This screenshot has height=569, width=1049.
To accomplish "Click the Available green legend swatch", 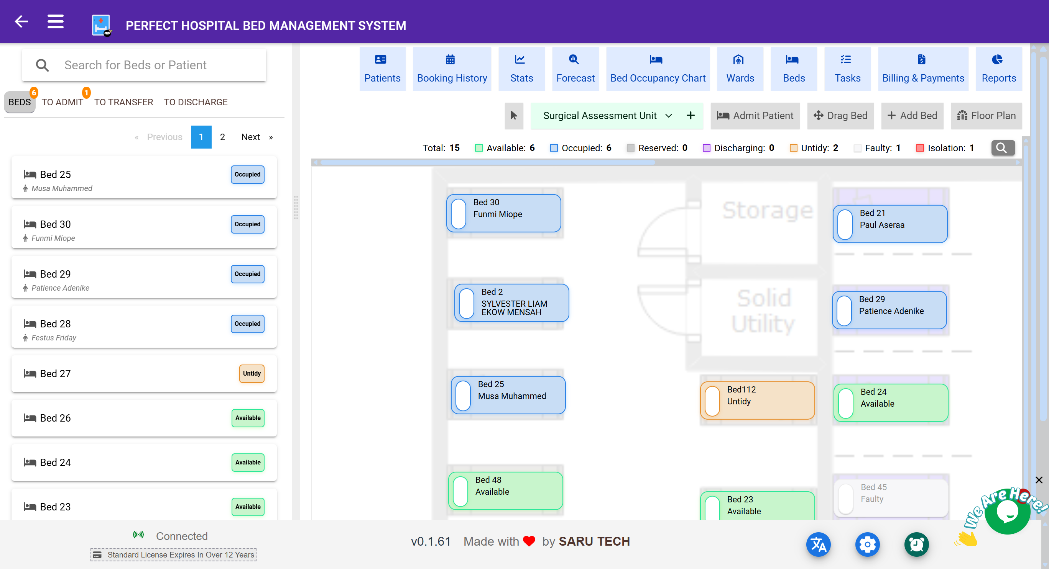I will 479,148.
